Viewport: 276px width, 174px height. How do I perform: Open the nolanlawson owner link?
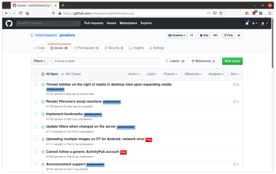tap(46, 35)
